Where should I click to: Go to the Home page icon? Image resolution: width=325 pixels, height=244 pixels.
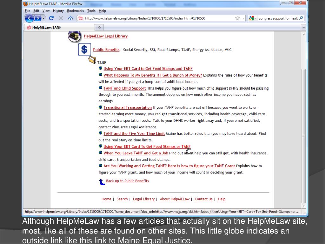70,18
